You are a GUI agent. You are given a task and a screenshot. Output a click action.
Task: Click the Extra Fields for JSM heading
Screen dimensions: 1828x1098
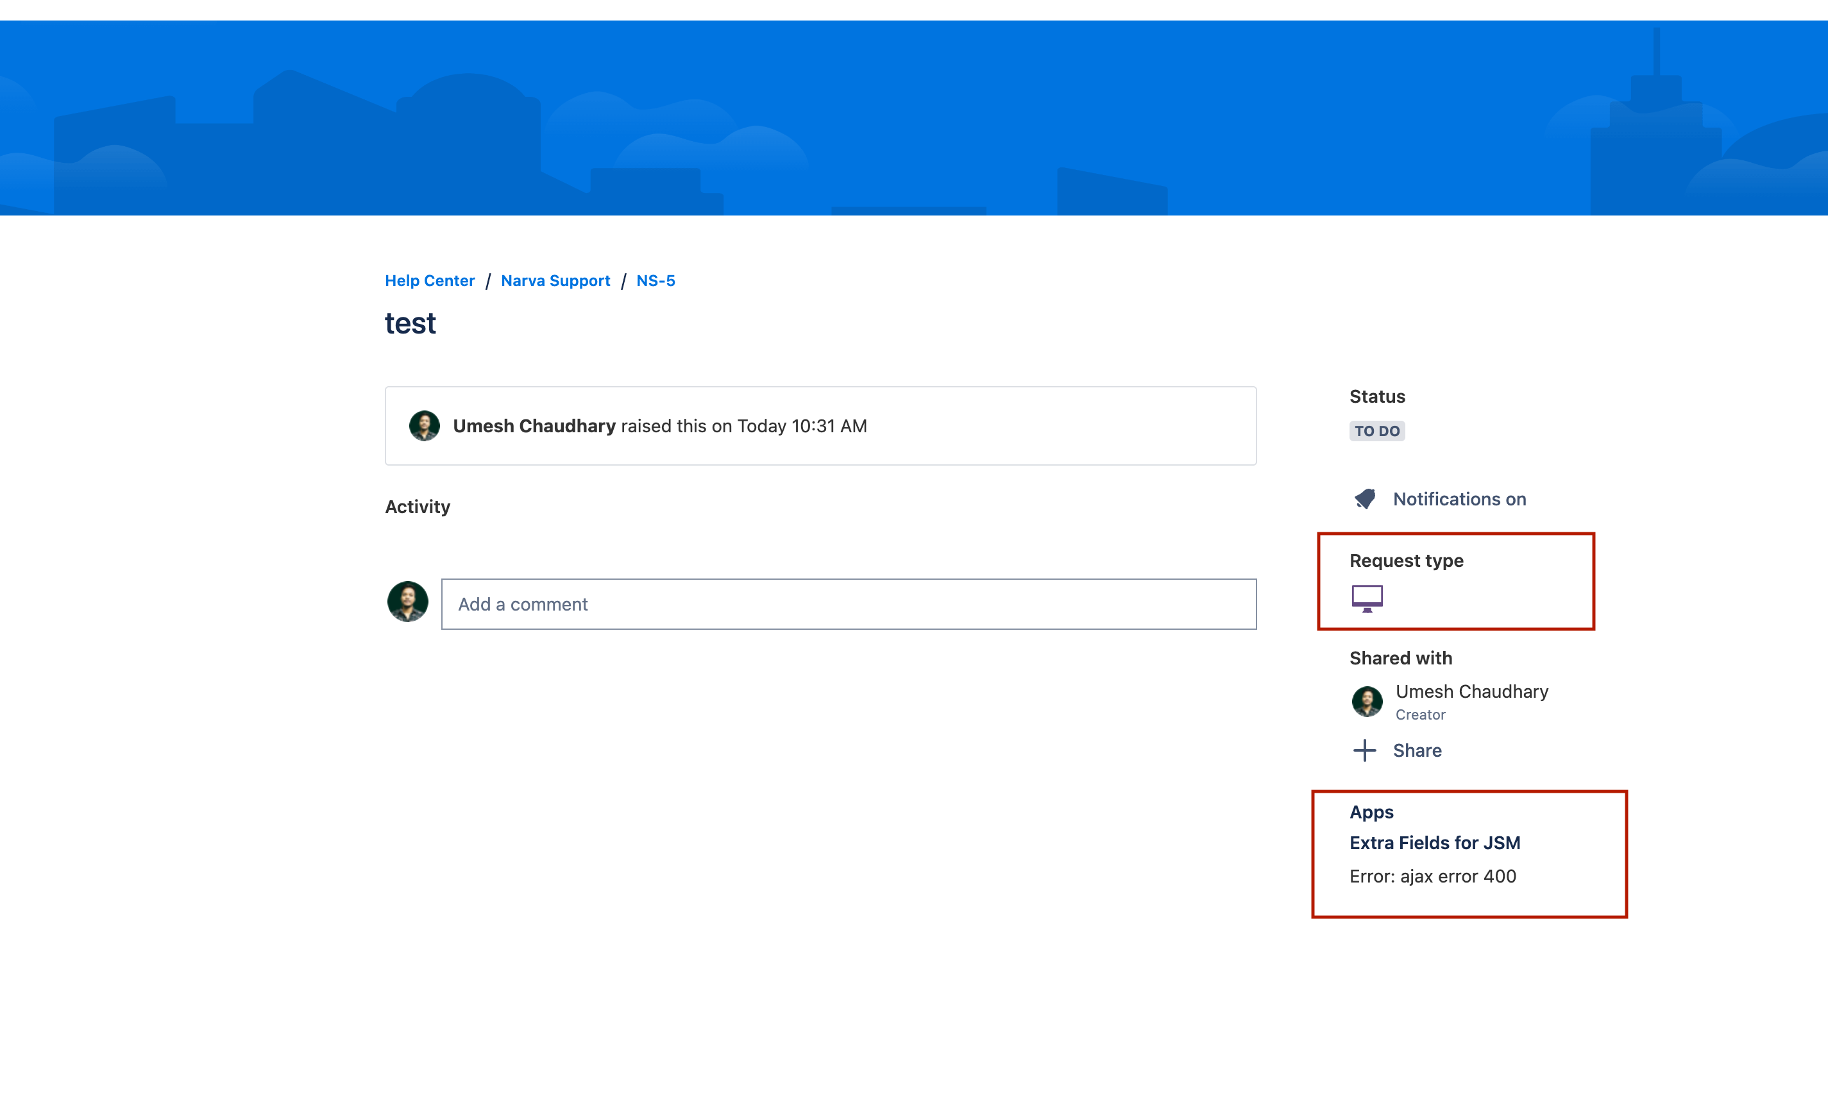[1434, 843]
